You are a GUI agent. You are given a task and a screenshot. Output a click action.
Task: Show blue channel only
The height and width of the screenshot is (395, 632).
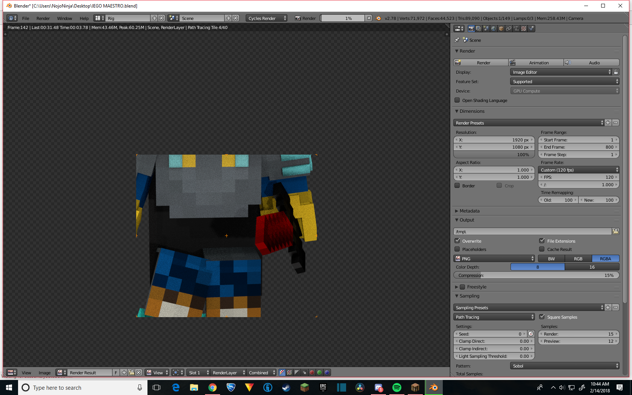point(327,372)
